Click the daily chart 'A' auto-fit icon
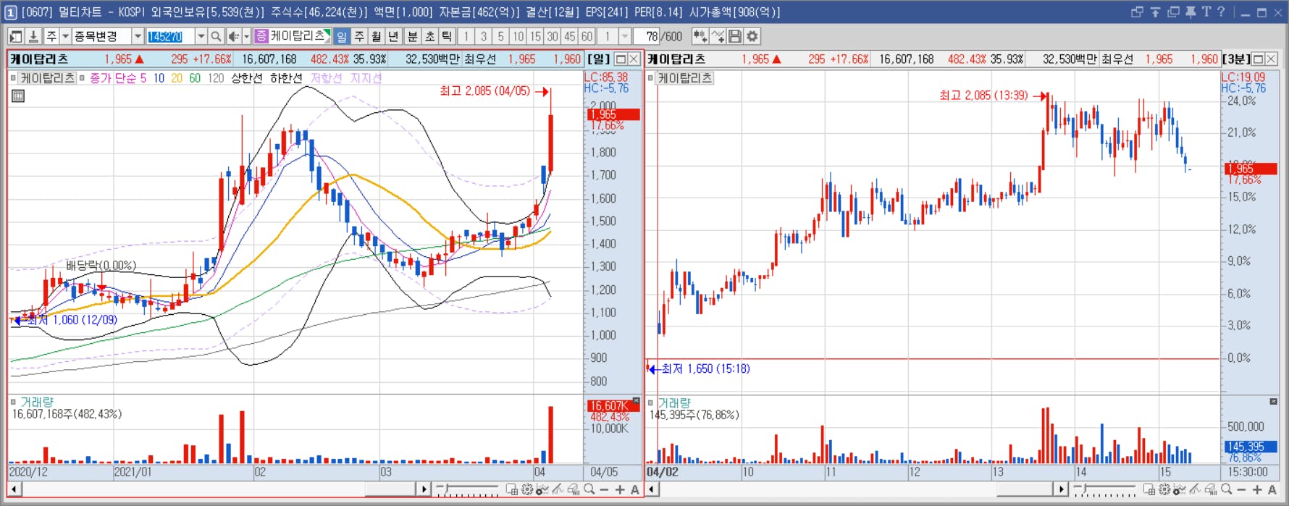Image resolution: width=1289 pixels, height=506 pixels. [x=635, y=490]
